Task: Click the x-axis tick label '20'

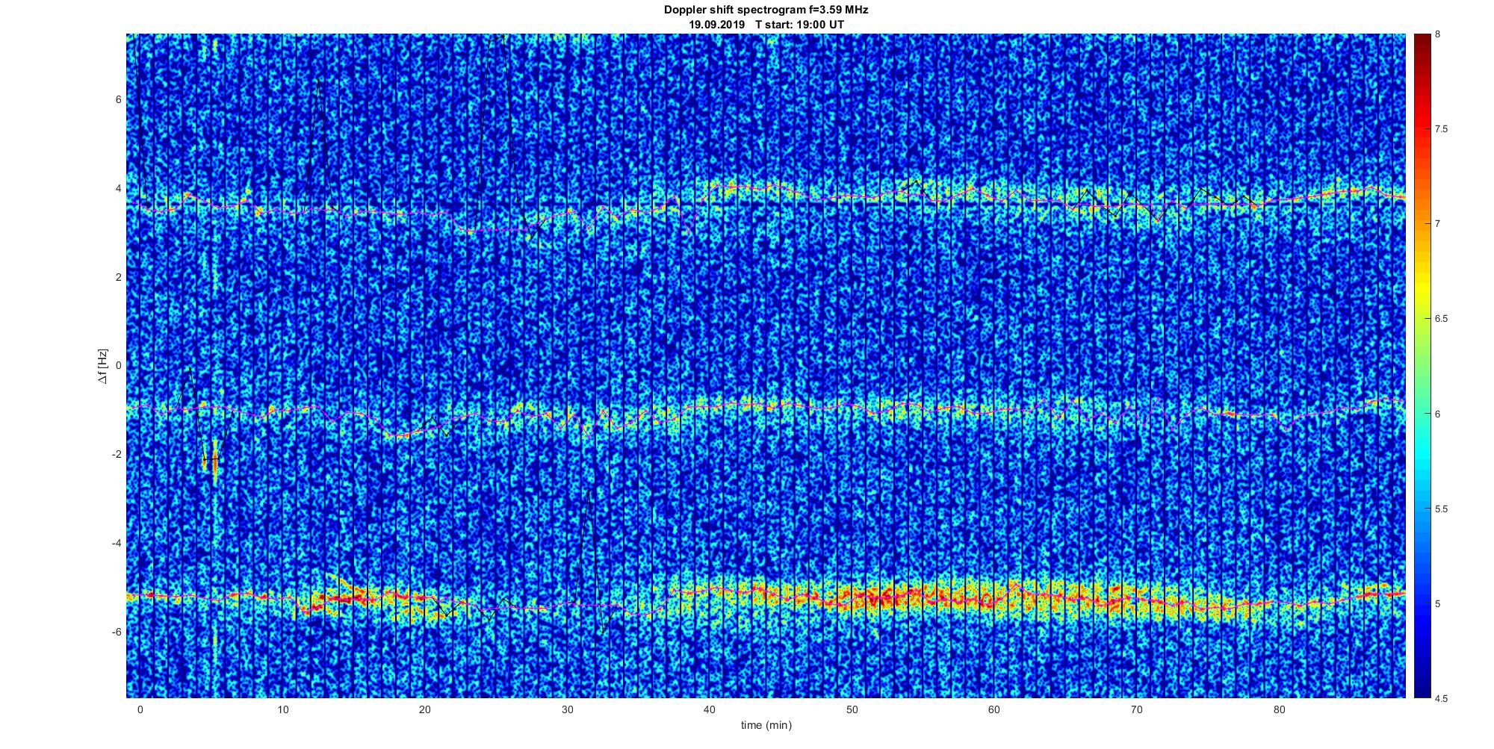Action: tap(424, 709)
